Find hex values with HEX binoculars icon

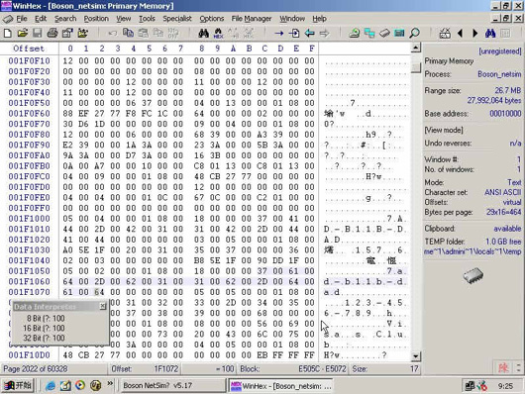(218, 33)
